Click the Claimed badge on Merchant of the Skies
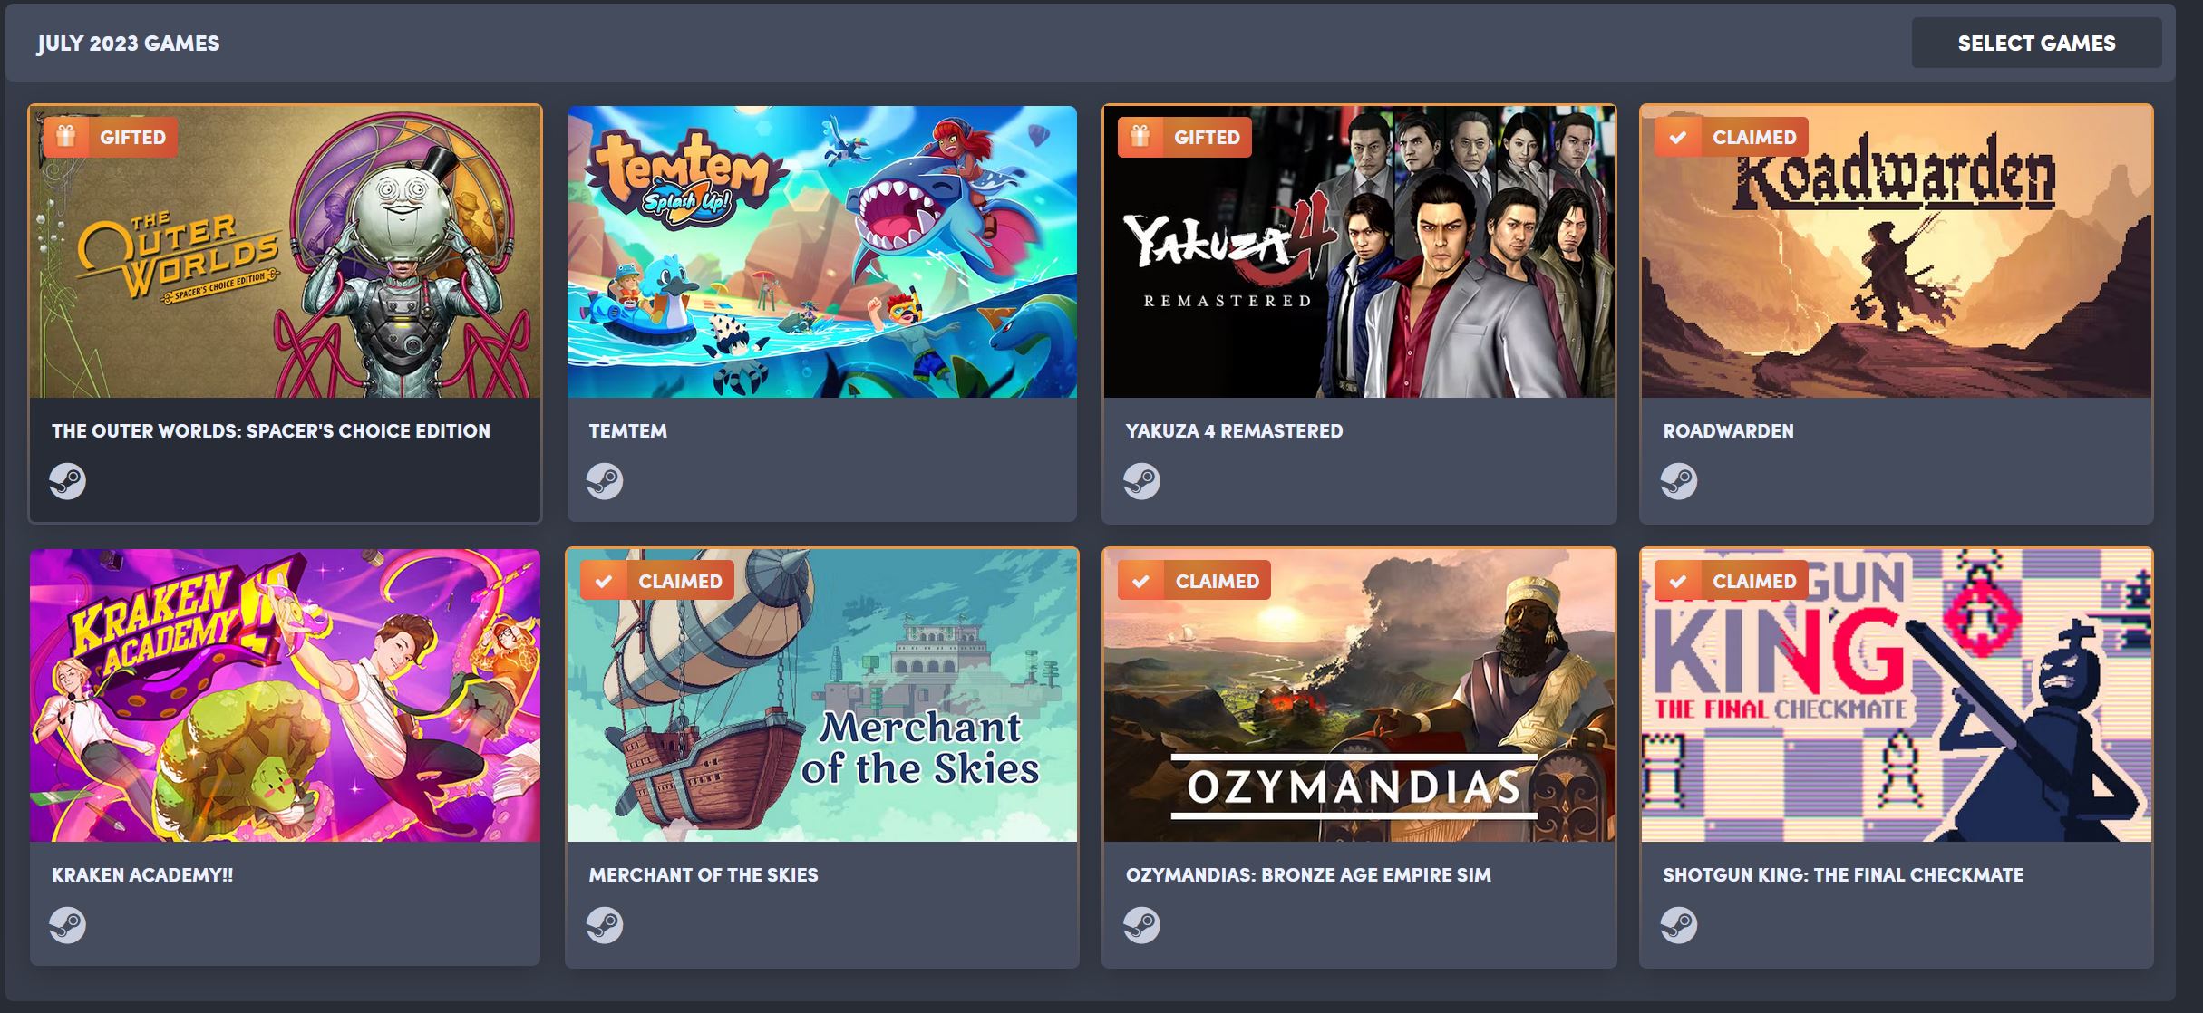Viewport: 2203px width, 1013px height. click(657, 581)
